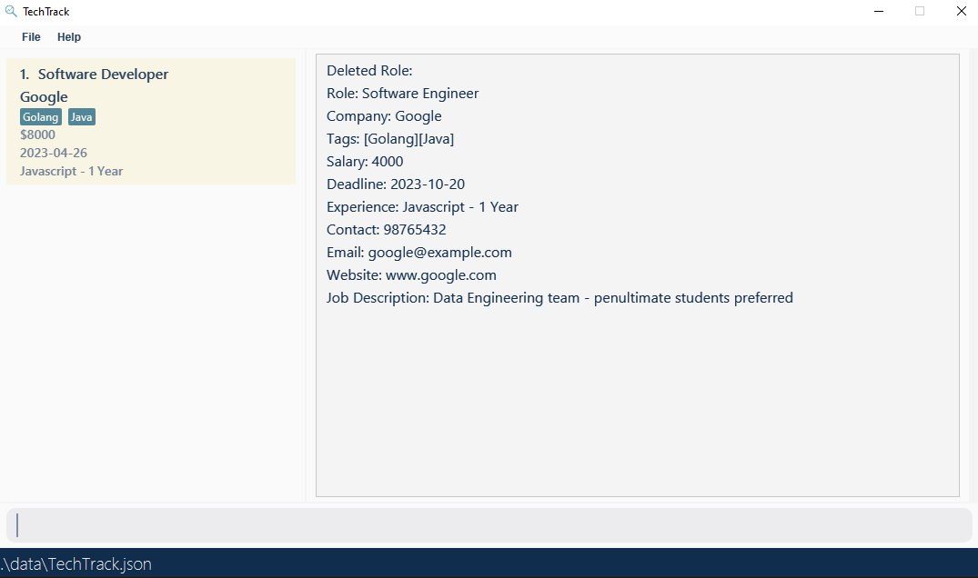Click 'Email: google@example.com' line
This screenshot has width=978, height=578.
[x=419, y=253]
